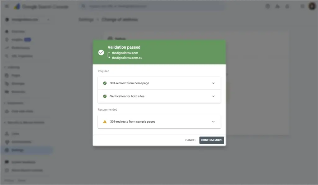Click the Google Search Console logo
Image resolution: width=318 pixels, height=185 pixels.
[41, 7]
